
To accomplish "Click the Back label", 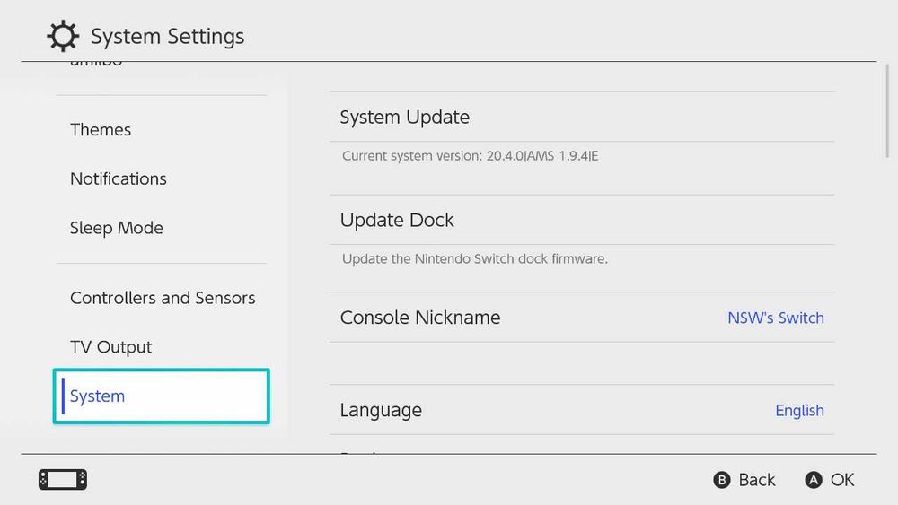I will [756, 480].
